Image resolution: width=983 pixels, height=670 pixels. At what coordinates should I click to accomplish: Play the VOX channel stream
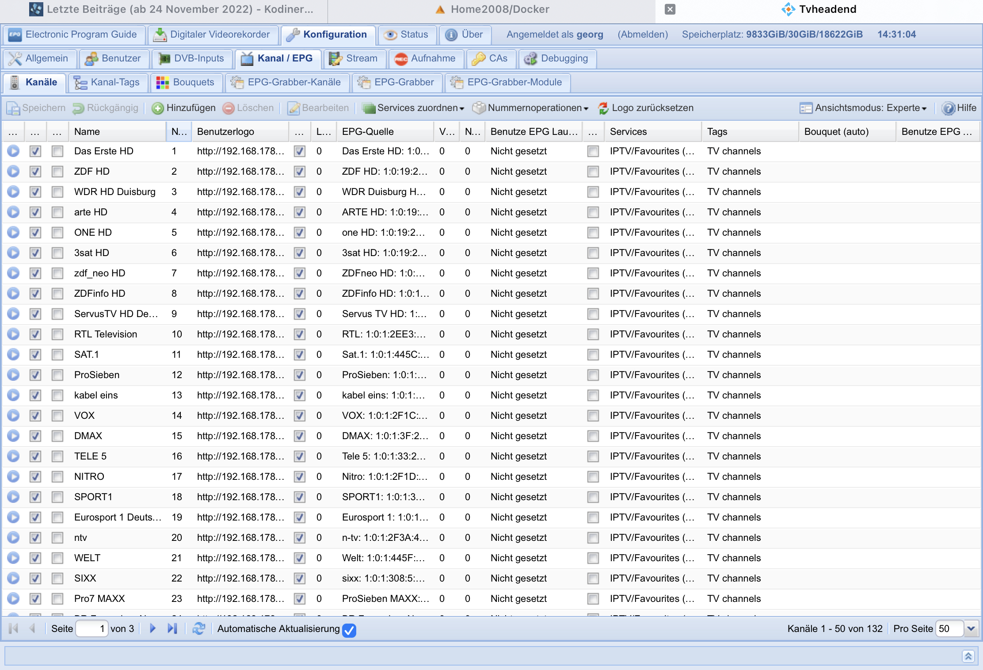click(x=13, y=416)
